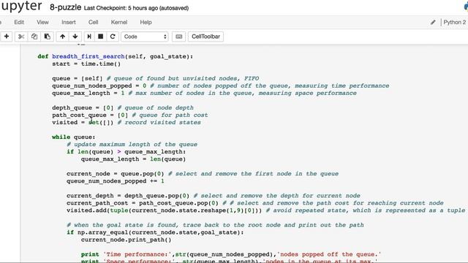This screenshot has height=263, width=468.
Task: Run cell and select below icon
Action: 89,37
